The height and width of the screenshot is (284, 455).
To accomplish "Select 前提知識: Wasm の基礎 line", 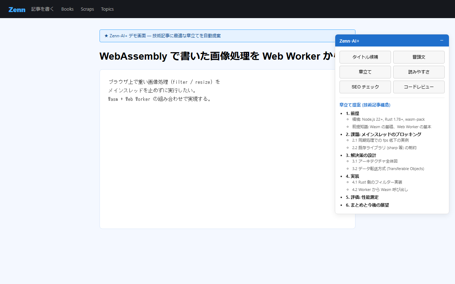I will click(x=392, y=127).
